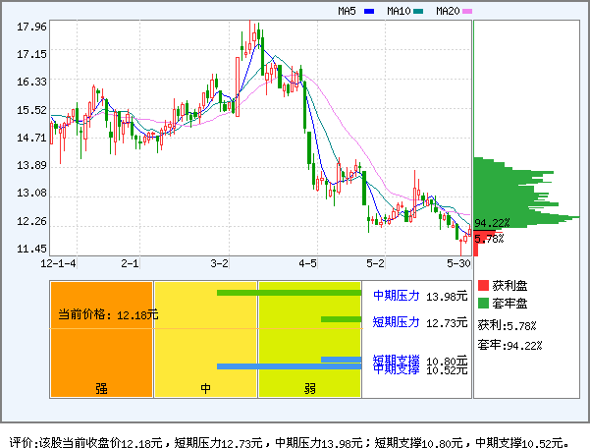Open the 中期压力 link
Viewport: 590px width, 448px height.
click(x=396, y=295)
